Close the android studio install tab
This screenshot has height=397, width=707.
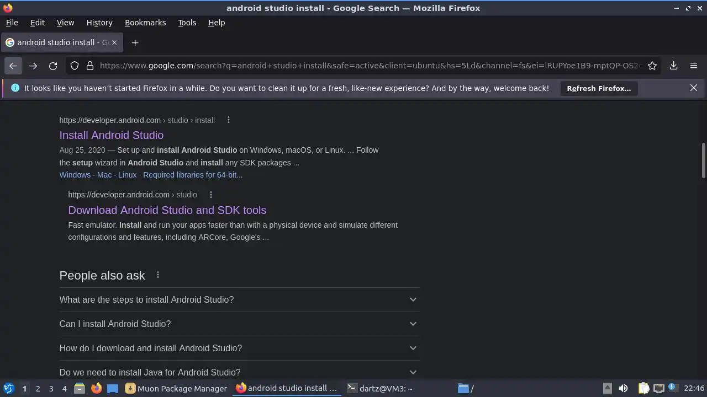114,42
